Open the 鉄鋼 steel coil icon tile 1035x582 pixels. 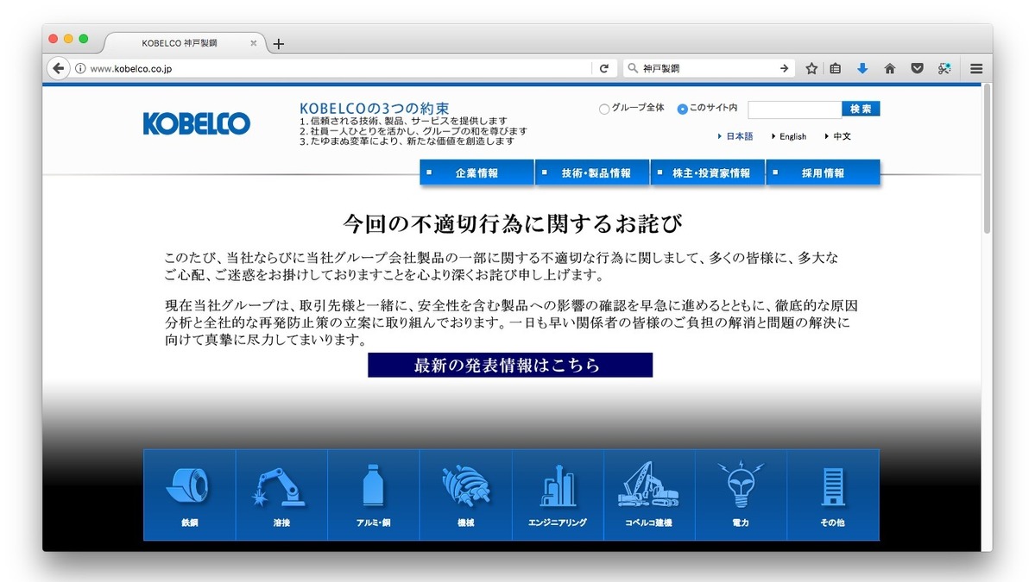click(x=189, y=494)
